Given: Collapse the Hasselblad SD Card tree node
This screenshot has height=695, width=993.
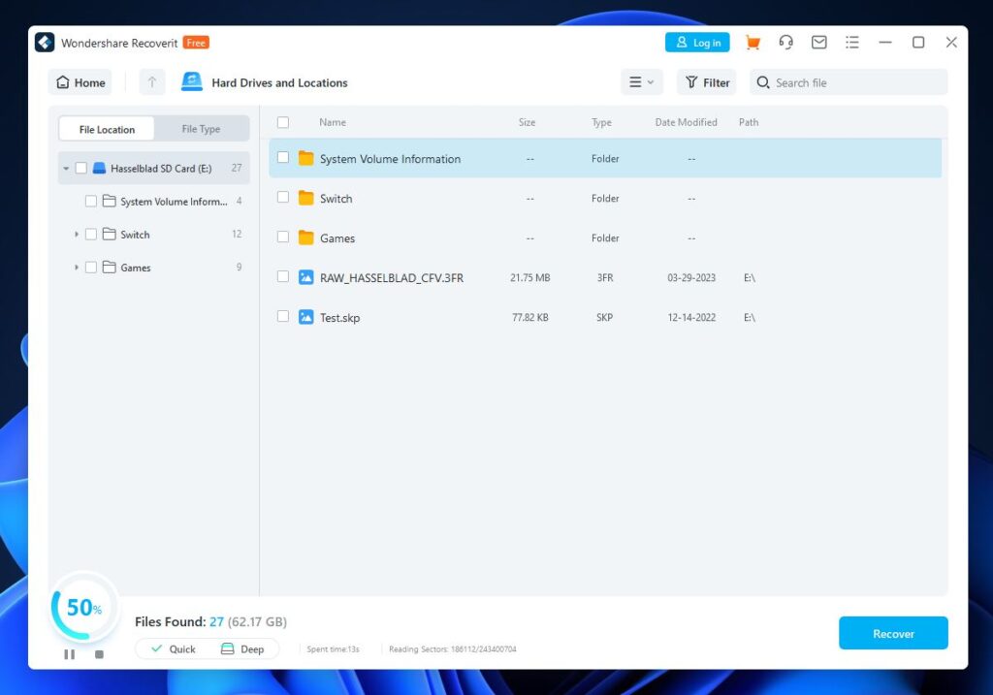Looking at the screenshot, I should coord(66,169).
